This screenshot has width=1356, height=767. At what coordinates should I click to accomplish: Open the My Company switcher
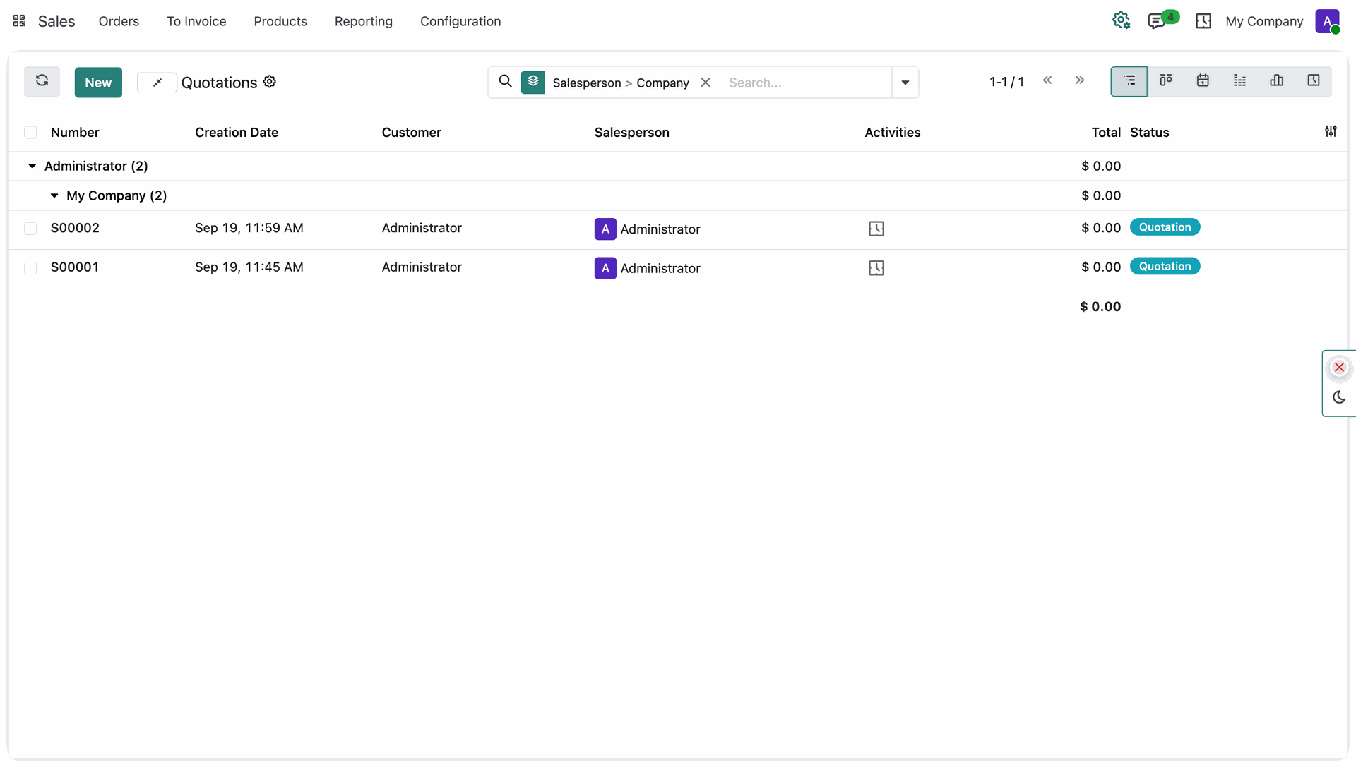[1264, 21]
